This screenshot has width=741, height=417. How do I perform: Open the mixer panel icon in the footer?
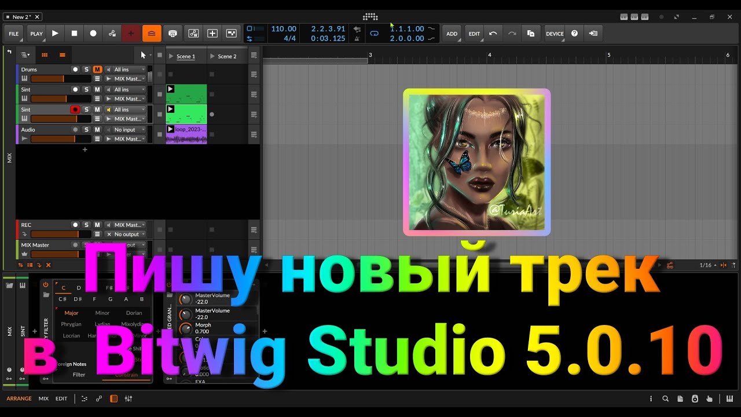(x=129, y=398)
